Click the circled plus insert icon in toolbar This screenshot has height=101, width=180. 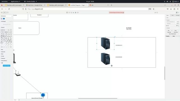(78, 12)
